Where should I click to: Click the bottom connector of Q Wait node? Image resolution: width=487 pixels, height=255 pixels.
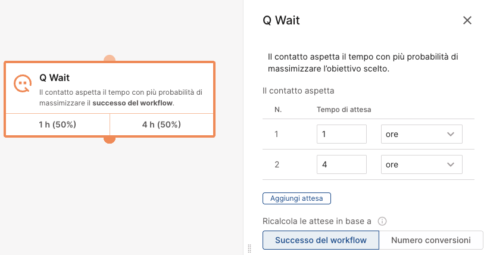point(110,139)
